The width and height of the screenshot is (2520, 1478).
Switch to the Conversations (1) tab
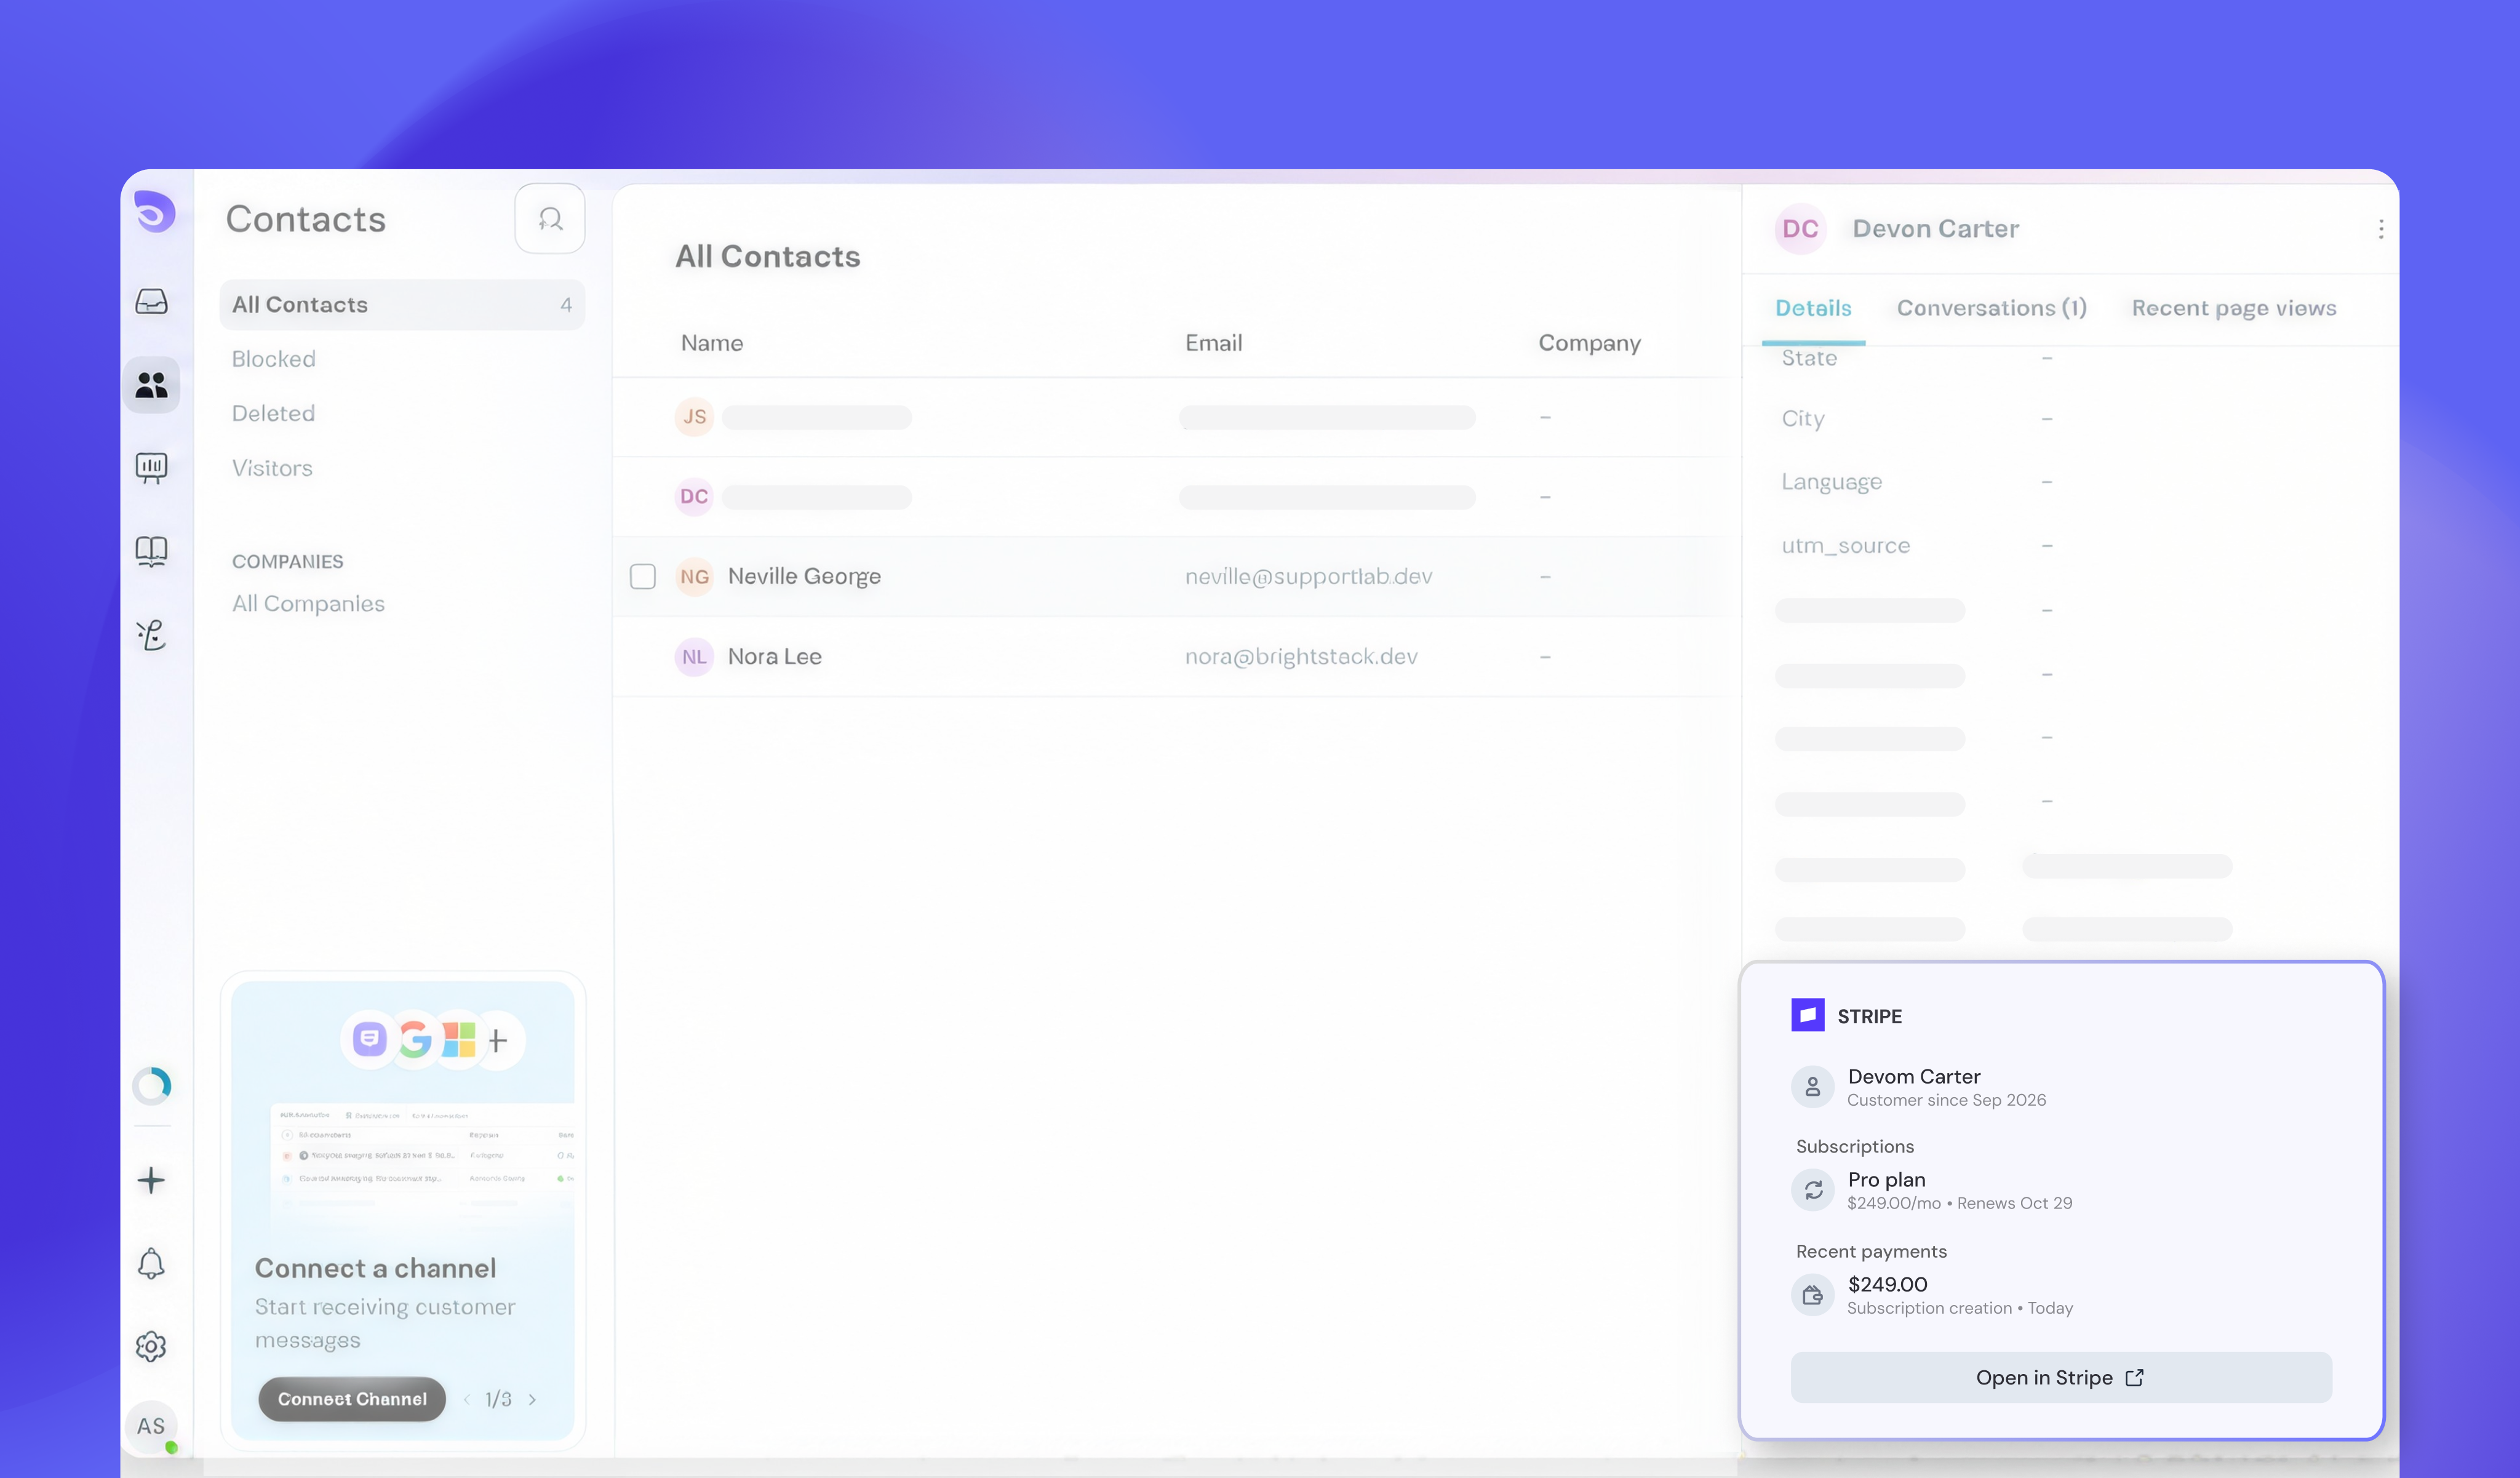click(1991, 308)
